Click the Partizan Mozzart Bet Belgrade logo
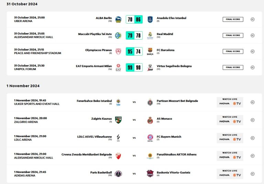The height and width of the screenshot is (184, 264). 150,102
